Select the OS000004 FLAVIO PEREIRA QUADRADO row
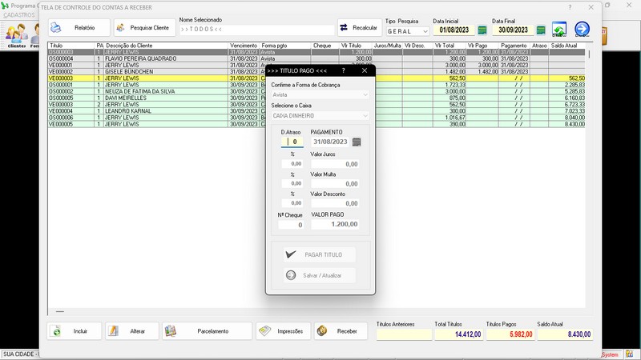 tap(316, 58)
